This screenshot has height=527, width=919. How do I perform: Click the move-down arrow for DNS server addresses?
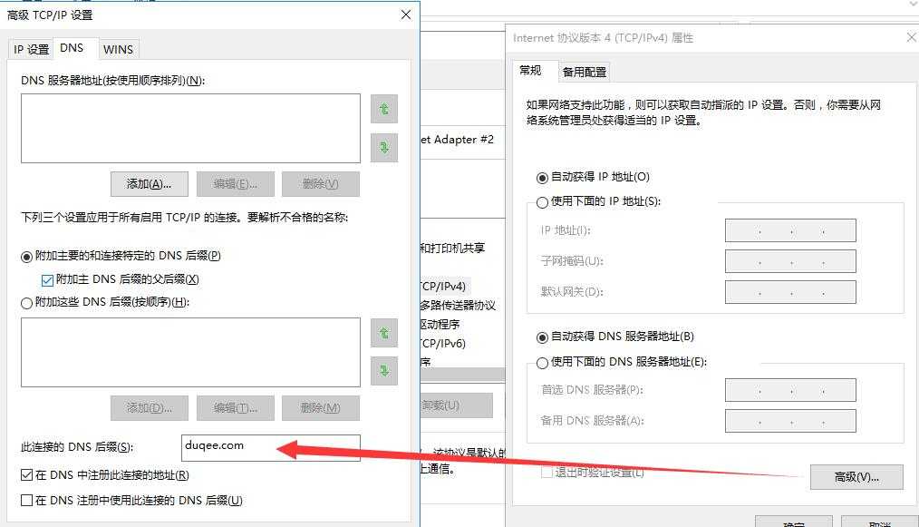(384, 147)
